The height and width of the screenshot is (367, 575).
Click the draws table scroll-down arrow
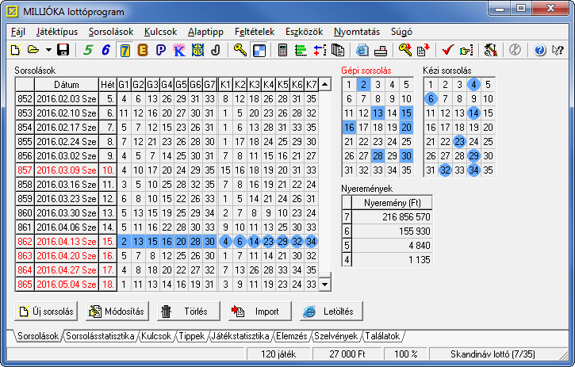(325, 284)
